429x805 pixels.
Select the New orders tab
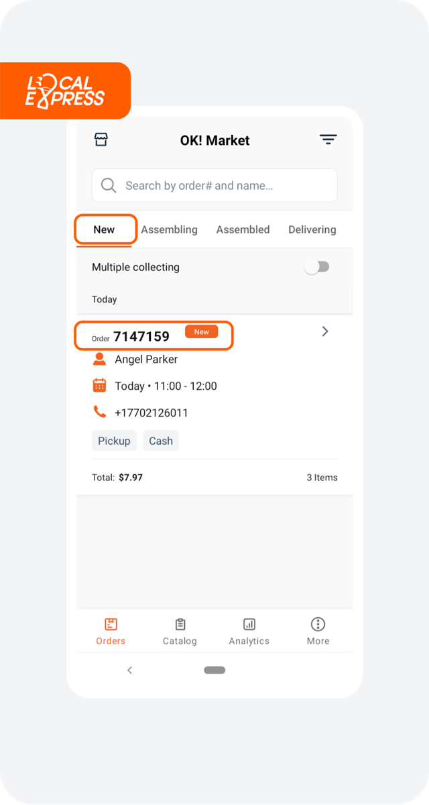[104, 229]
